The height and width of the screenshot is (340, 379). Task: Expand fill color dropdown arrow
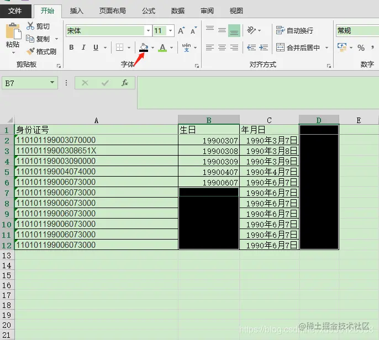[152, 47]
